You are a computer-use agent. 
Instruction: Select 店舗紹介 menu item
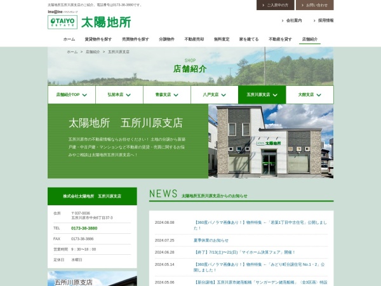point(310,39)
